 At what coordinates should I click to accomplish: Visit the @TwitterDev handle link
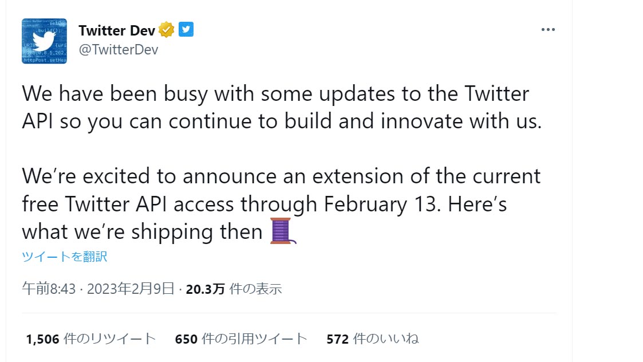click(x=119, y=50)
